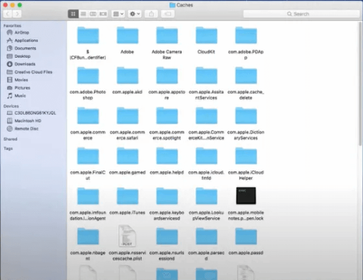The image size is (363, 280).
Task: Click the Tags section header
Action: (8, 149)
